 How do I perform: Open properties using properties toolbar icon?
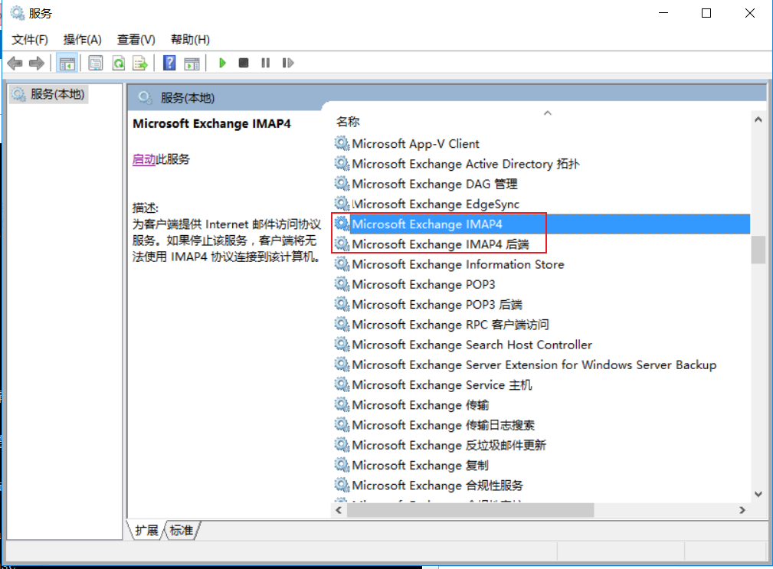95,63
